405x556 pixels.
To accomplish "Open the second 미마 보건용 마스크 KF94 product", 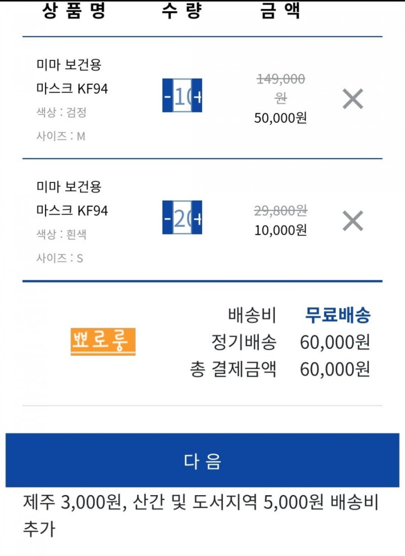I will [x=72, y=199].
